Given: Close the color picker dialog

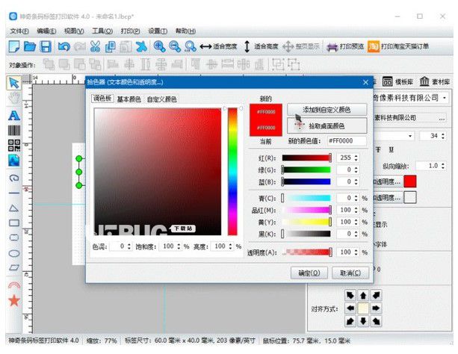Looking at the screenshot, I should click(365, 82).
